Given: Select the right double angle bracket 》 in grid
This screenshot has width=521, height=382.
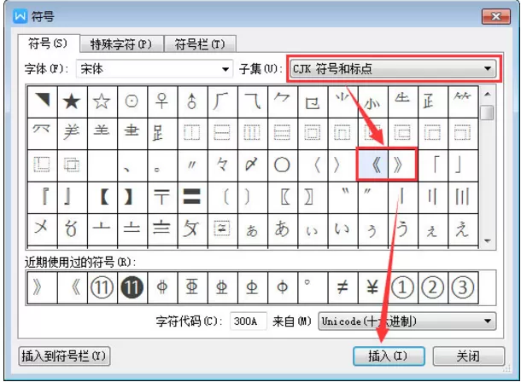Looking at the screenshot, I should [x=403, y=165].
